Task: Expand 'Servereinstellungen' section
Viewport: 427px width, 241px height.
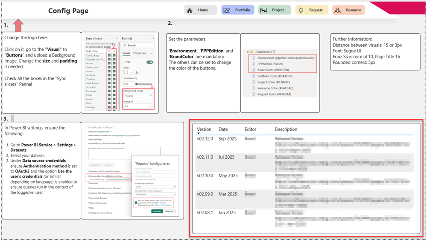Action: point(97,198)
